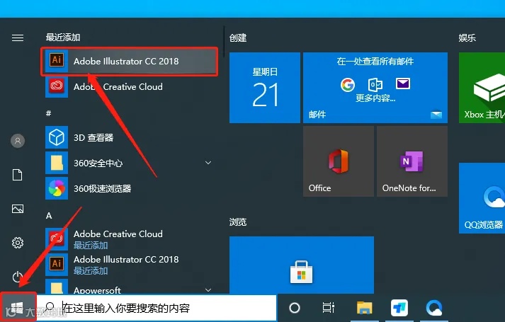Open the QQ浏览器 tile
This screenshot has height=322, width=505.
482,198
